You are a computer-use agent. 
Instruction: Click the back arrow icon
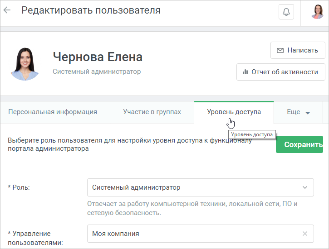pos(7,10)
